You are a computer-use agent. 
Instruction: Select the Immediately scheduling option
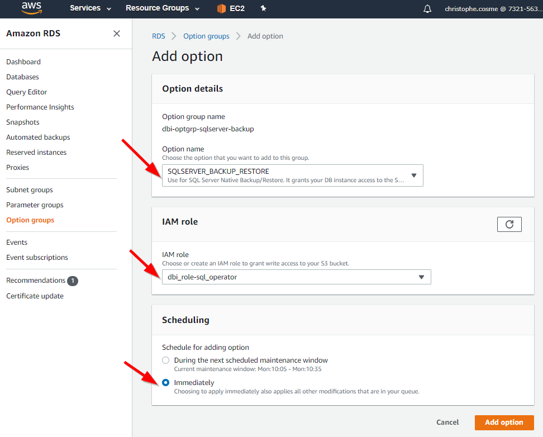click(x=165, y=383)
